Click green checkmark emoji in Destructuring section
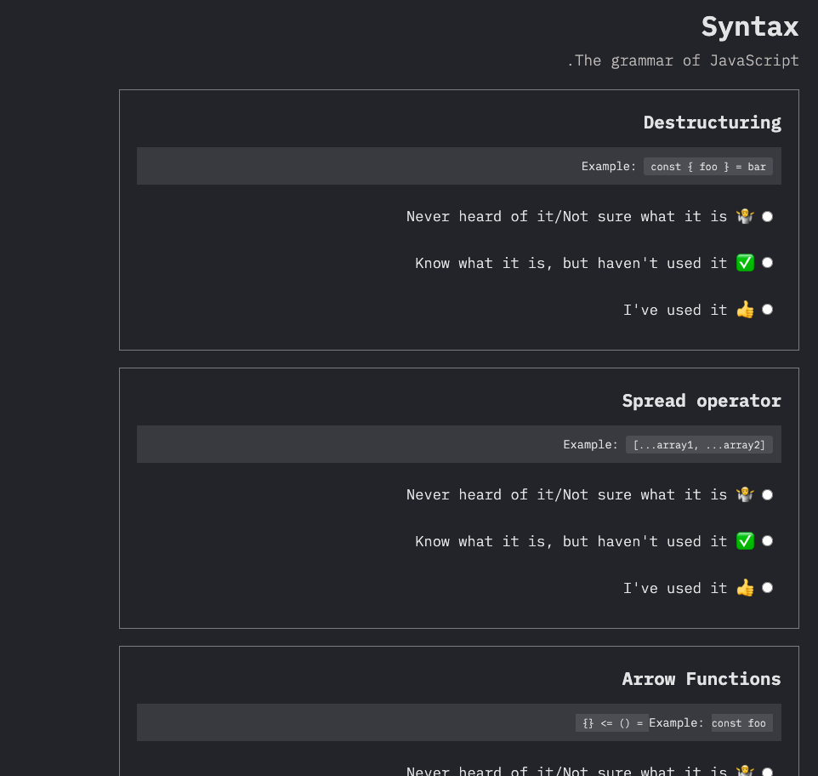The width and height of the screenshot is (818, 776). pyautogui.click(x=745, y=262)
